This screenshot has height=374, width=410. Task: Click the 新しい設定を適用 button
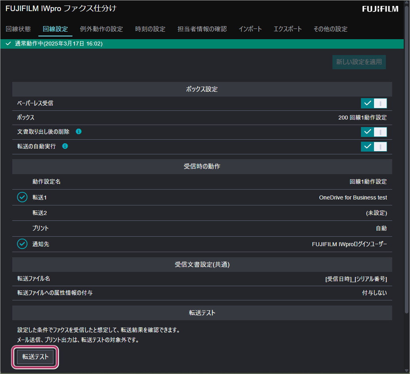359,62
